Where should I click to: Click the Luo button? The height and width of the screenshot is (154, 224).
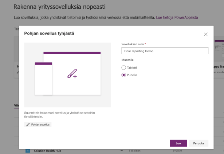coord(178,143)
